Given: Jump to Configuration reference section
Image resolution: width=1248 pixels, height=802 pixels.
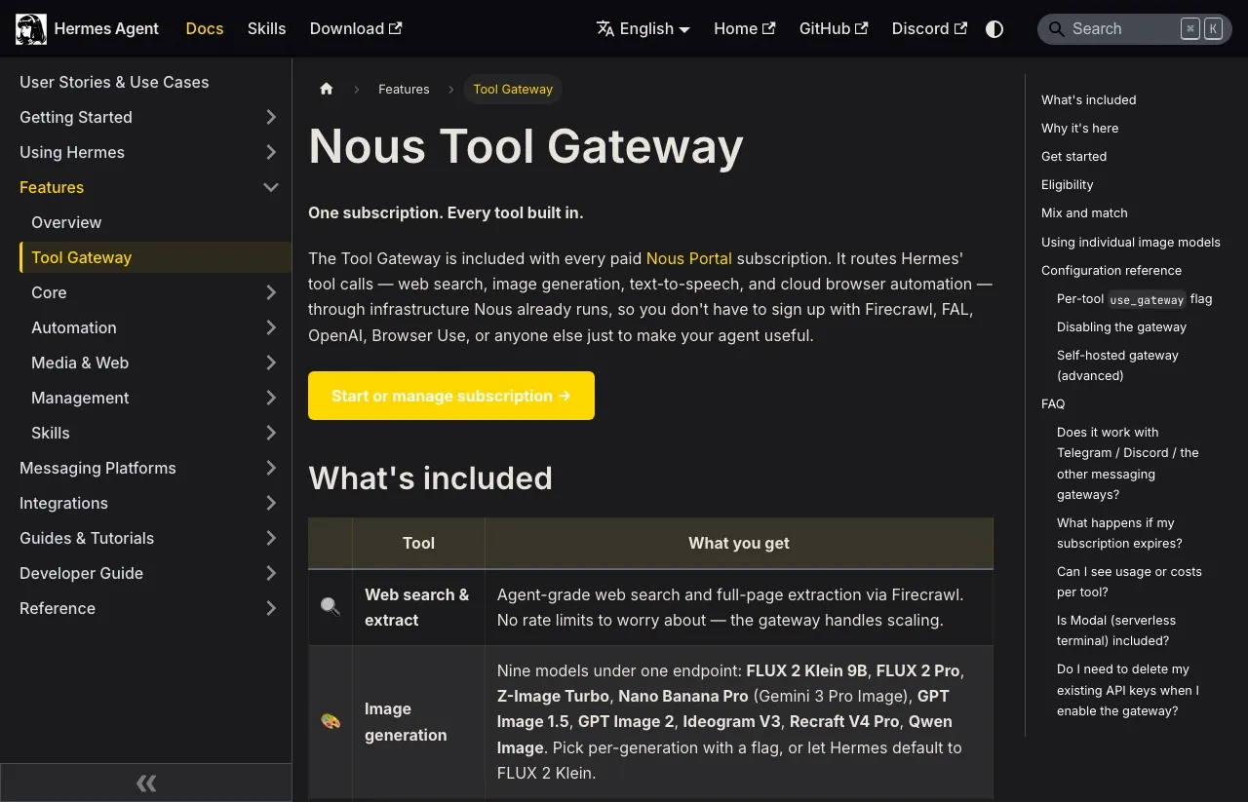Looking at the screenshot, I should [1111, 270].
